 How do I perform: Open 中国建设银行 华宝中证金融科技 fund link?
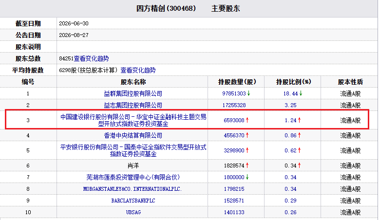[133, 120]
